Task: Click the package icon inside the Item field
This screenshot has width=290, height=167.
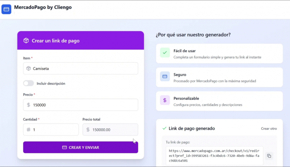Action: (x=29, y=68)
